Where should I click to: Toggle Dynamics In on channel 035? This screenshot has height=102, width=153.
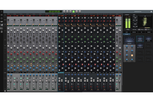(x=8, y=24)
